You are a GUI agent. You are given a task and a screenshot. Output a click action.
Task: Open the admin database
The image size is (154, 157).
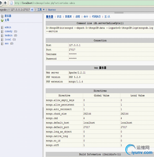[x=8, y=27]
